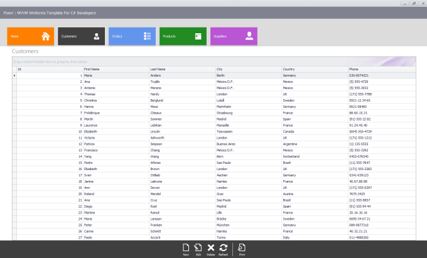Select last name cell 'Trujillo'

183,82
